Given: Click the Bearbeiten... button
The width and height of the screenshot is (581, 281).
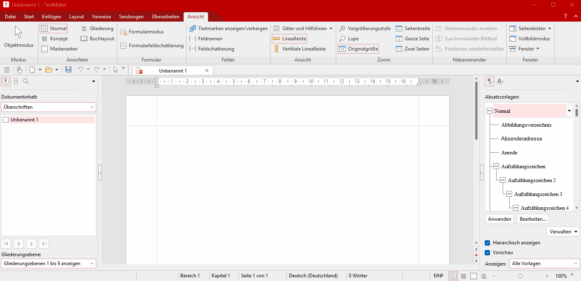Looking at the screenshot, I should point(532,219).
